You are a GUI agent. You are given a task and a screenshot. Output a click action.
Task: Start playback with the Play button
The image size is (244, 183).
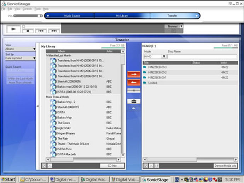[13, 29]
